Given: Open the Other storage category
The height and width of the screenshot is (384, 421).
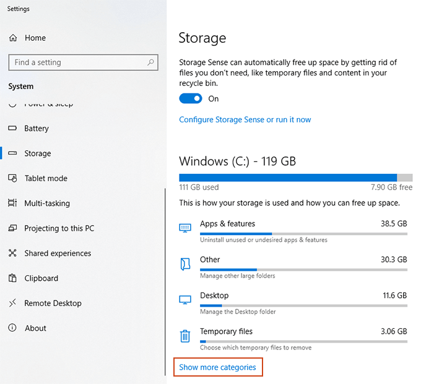Looking at the screenshot, I should coord(210,260).
